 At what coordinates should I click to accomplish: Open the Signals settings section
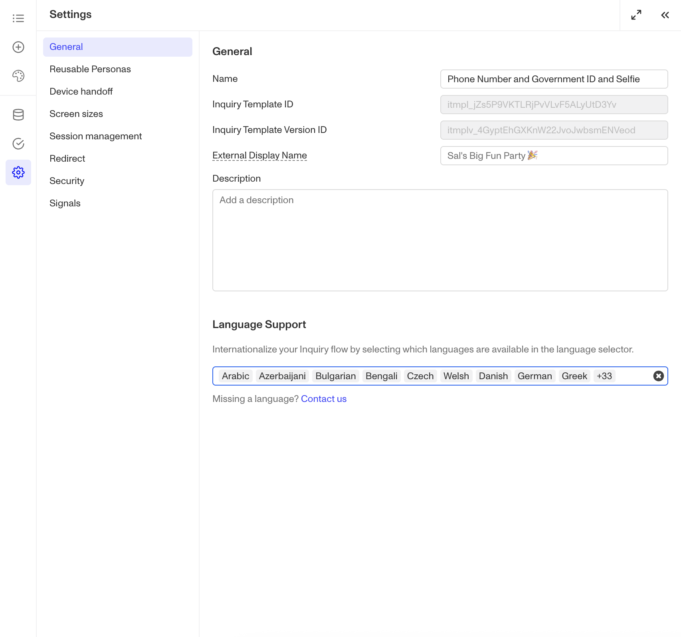tap(65, 203)
